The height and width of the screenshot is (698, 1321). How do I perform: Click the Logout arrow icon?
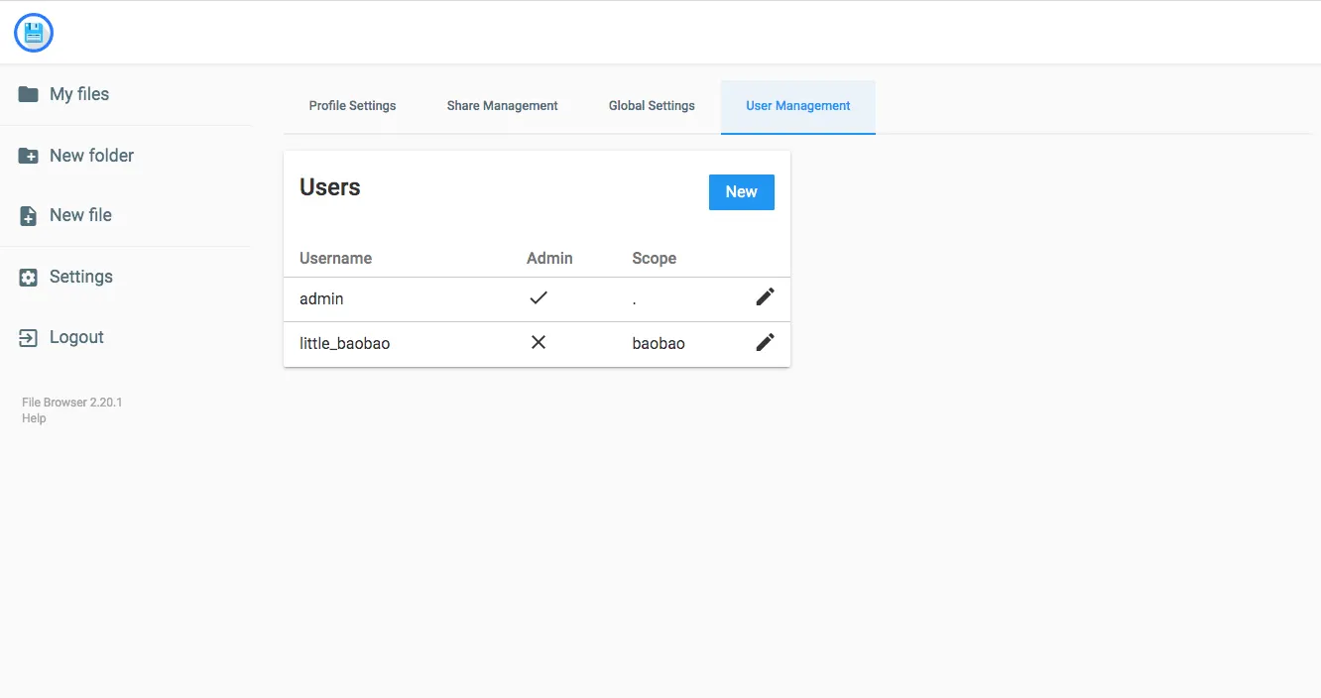[x=29, y=338]
